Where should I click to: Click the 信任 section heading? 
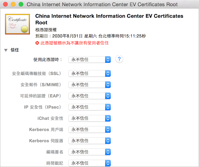[15, 50]
